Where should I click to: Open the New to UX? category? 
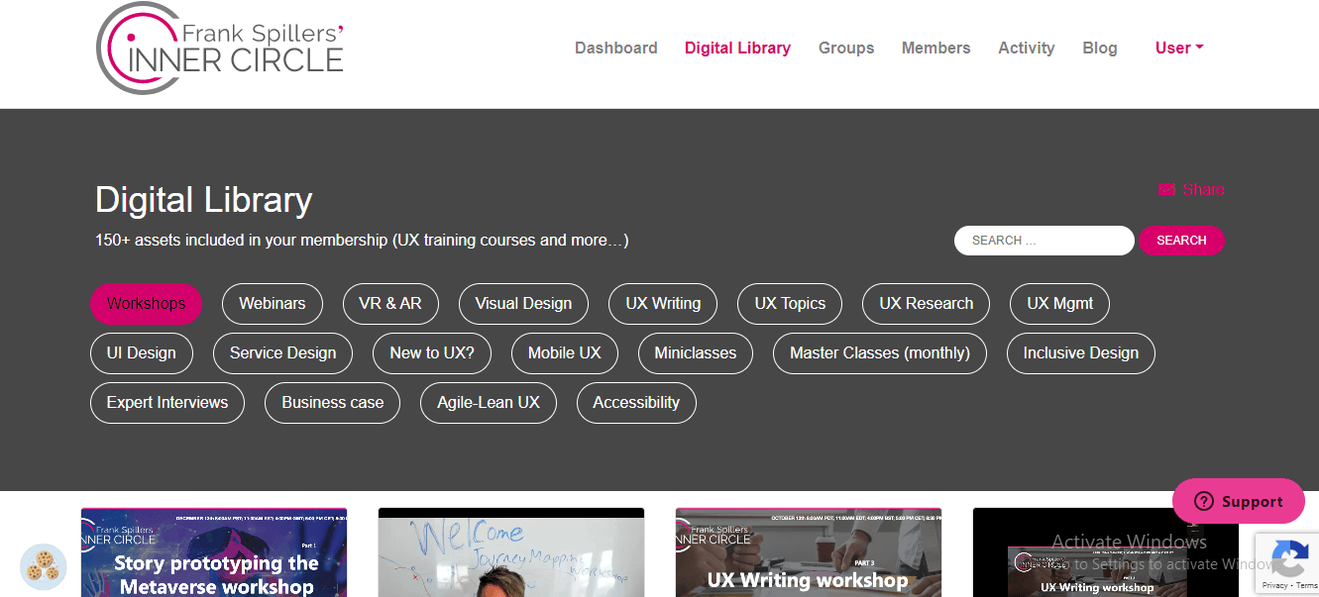coord(432,353)
